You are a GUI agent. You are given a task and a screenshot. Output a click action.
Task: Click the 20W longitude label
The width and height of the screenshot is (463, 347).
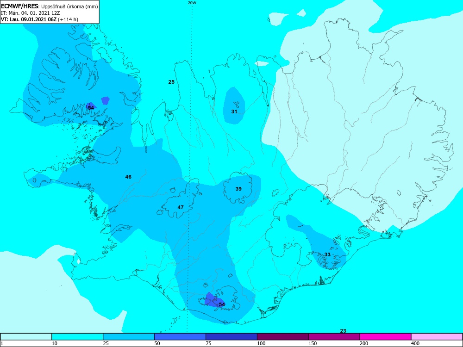[192, 3]
